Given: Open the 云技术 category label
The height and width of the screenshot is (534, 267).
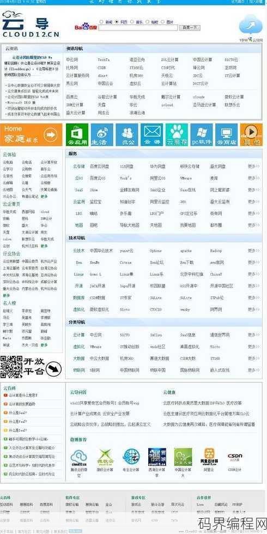Looking at the screenshot, I should (x=78, y=251).
